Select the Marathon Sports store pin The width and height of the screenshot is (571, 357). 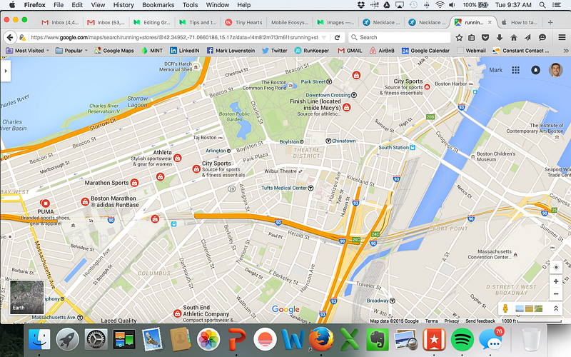(x=134, y=183)
